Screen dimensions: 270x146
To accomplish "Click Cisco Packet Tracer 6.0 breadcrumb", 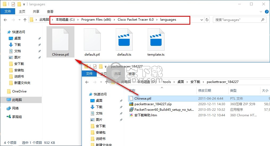I will [x=136, y=20].
